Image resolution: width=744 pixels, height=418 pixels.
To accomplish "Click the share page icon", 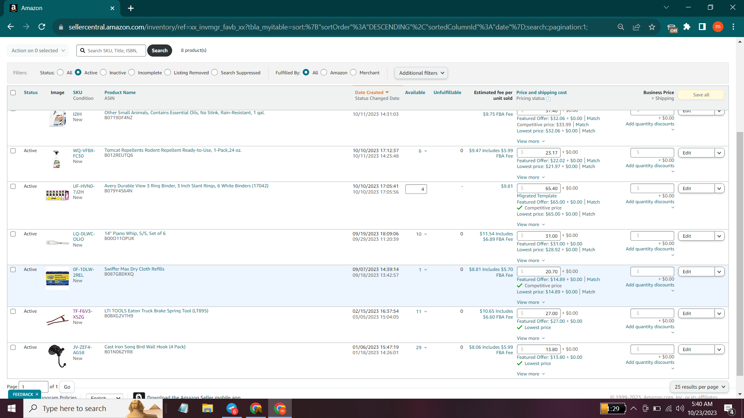I will pos(636,27).
